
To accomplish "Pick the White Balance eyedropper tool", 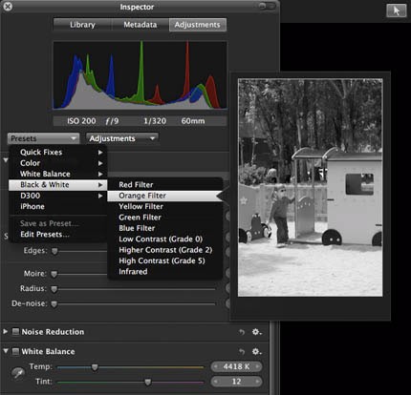I will pos(18,373).
